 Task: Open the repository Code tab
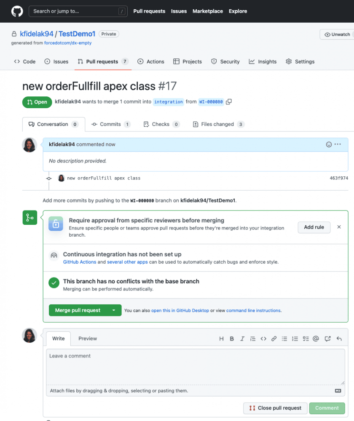tap(25, 62)
